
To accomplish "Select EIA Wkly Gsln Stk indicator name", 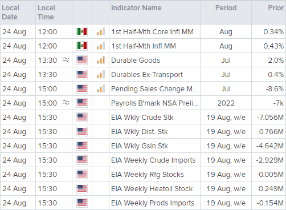I will (140, 146).
